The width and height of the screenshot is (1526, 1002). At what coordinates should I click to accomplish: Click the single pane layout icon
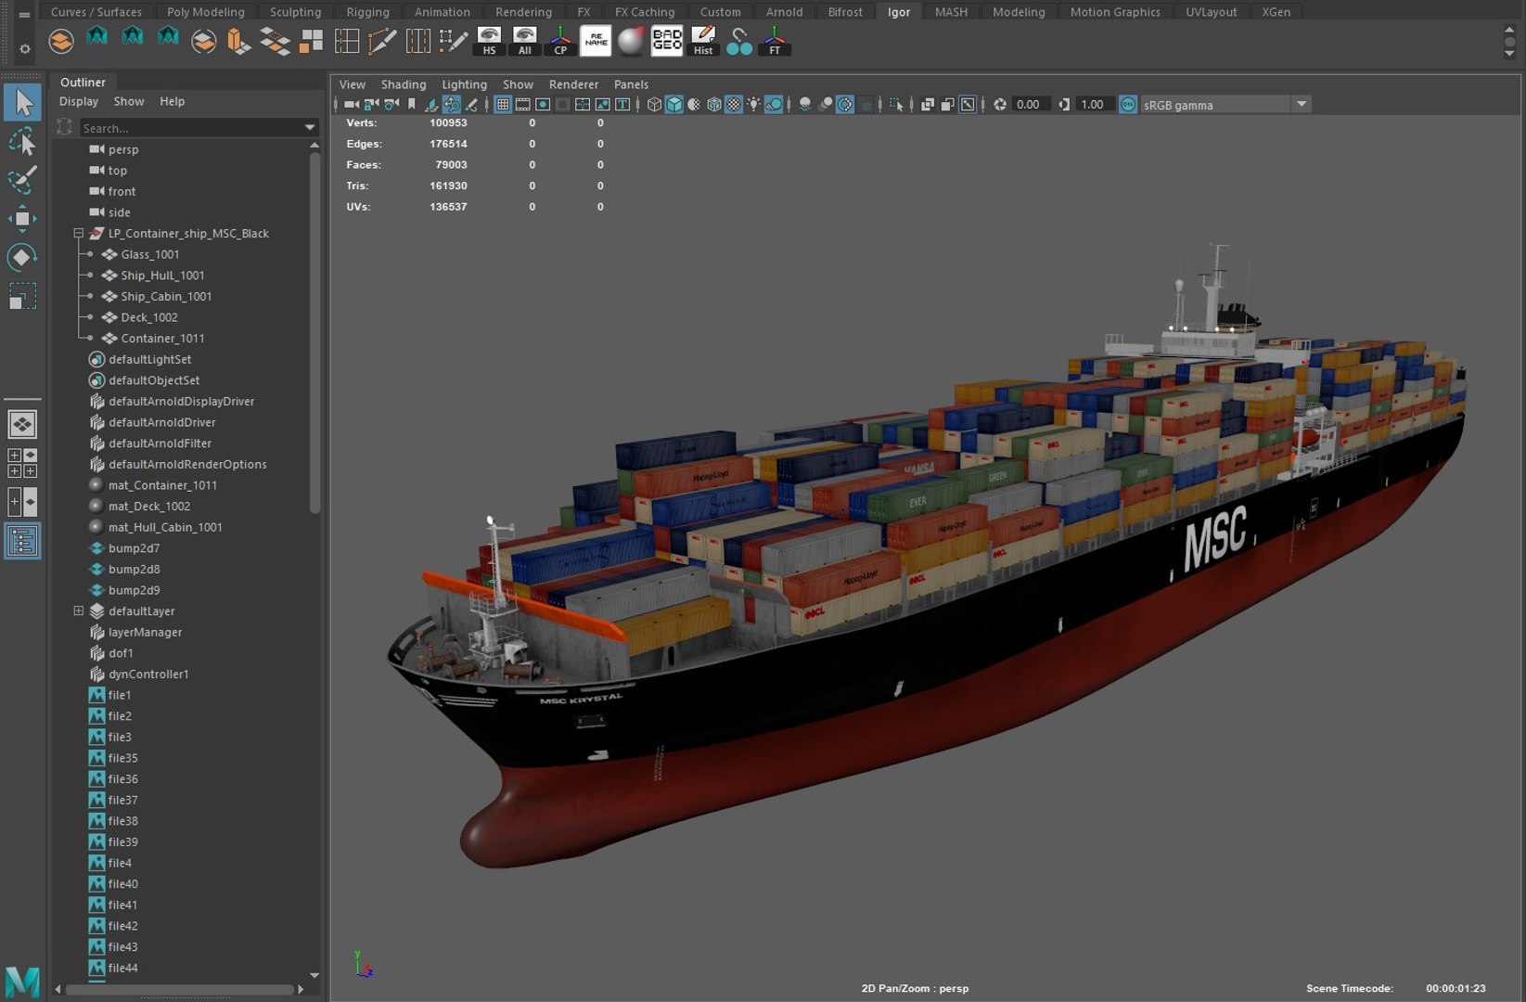pyautogui.click(x=22, y=424)
